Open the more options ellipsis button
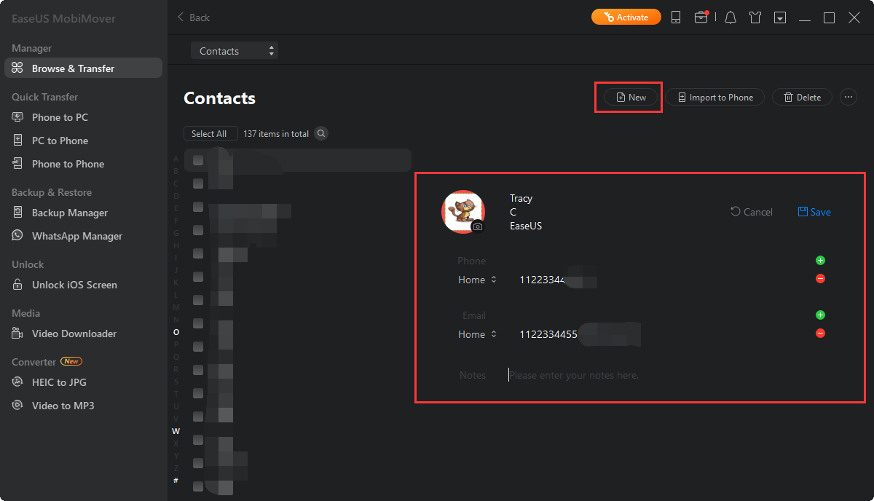This screenshot has width=874, height=501. pos(848,97)
